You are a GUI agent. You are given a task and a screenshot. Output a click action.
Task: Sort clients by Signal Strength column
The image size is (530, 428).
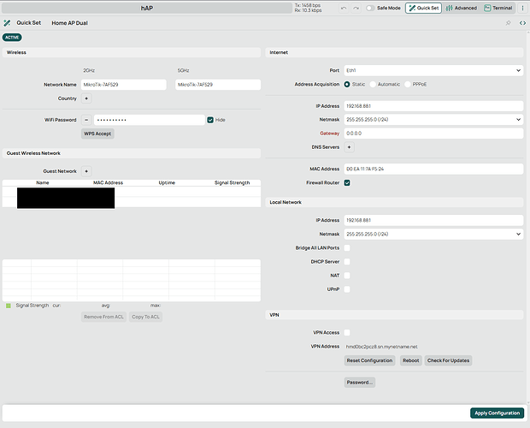tap(233, 182)
